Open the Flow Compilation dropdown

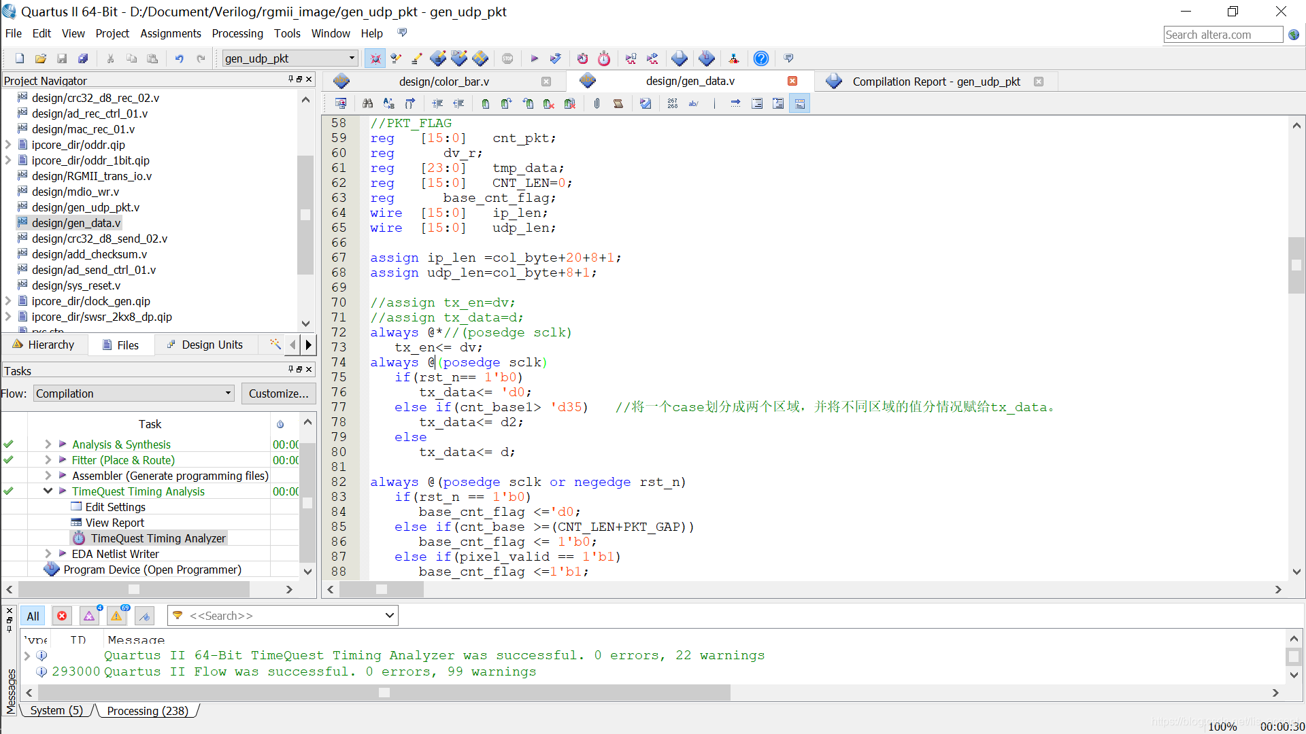(133, 394)
